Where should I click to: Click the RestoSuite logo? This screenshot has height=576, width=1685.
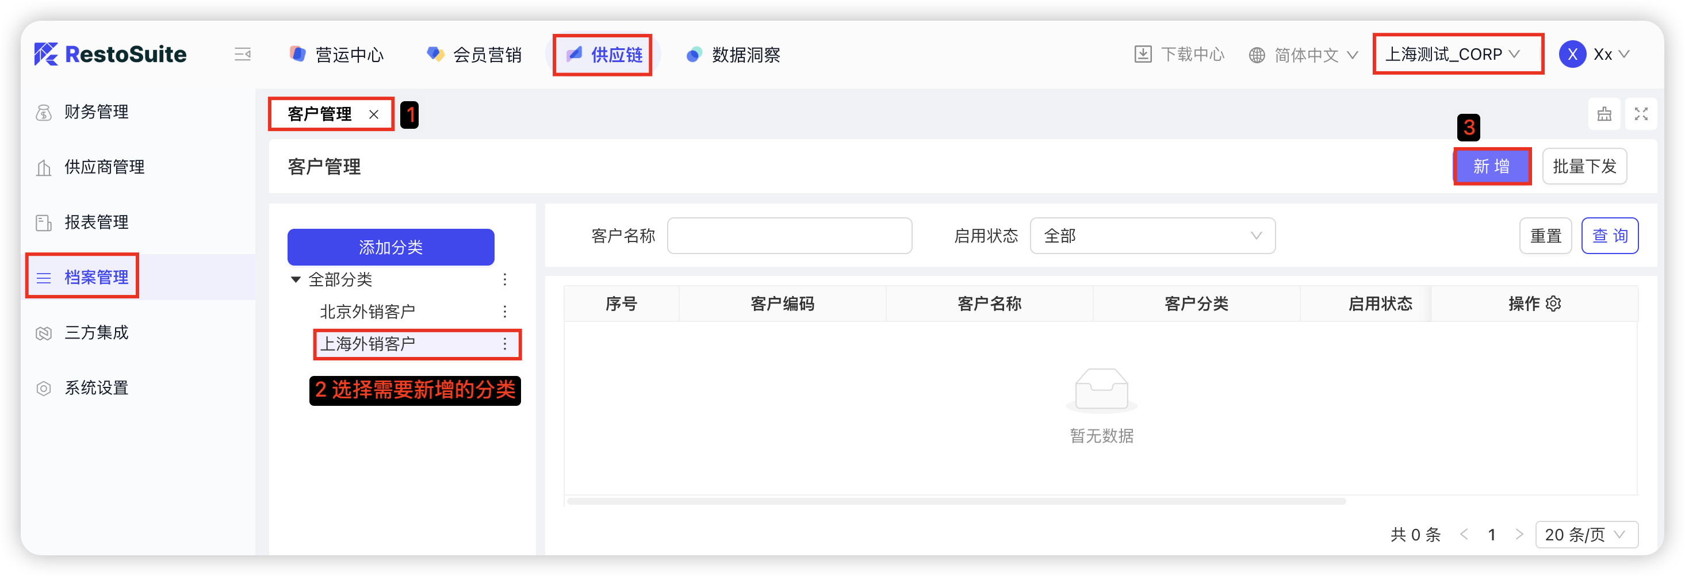110,54
